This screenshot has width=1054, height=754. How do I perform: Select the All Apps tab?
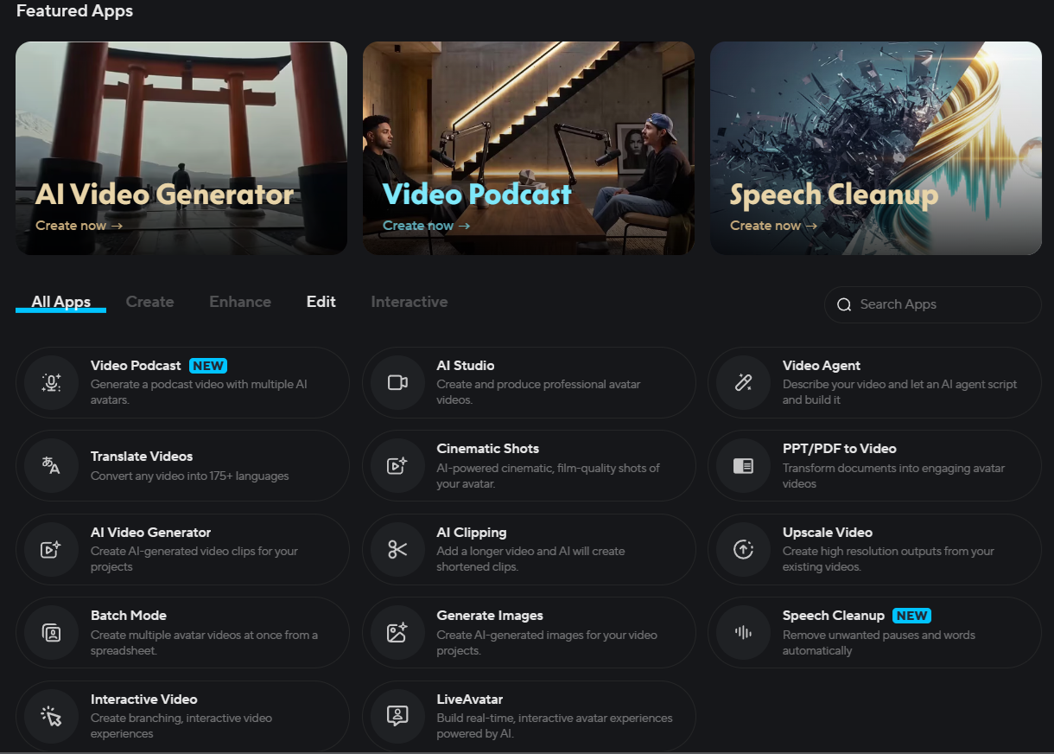tap(60, 302)
